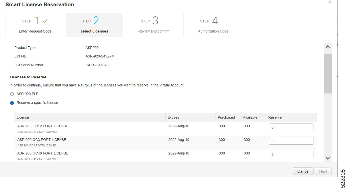
Task: Click expiry date of OC48 PORT LICENSE
Action: 179,153
